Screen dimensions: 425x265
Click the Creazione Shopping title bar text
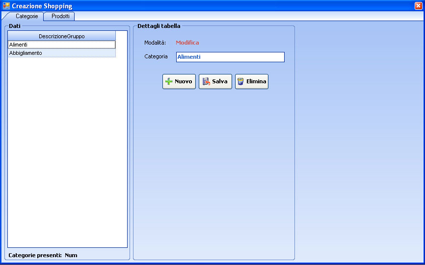(42, 6)
